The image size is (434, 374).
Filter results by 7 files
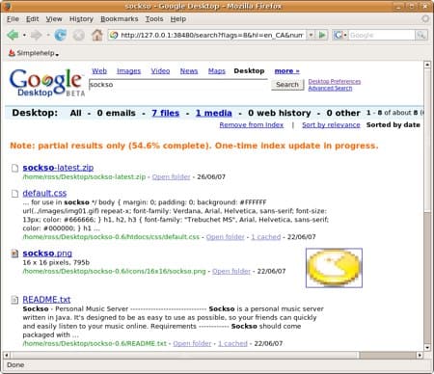click(165, 113)
